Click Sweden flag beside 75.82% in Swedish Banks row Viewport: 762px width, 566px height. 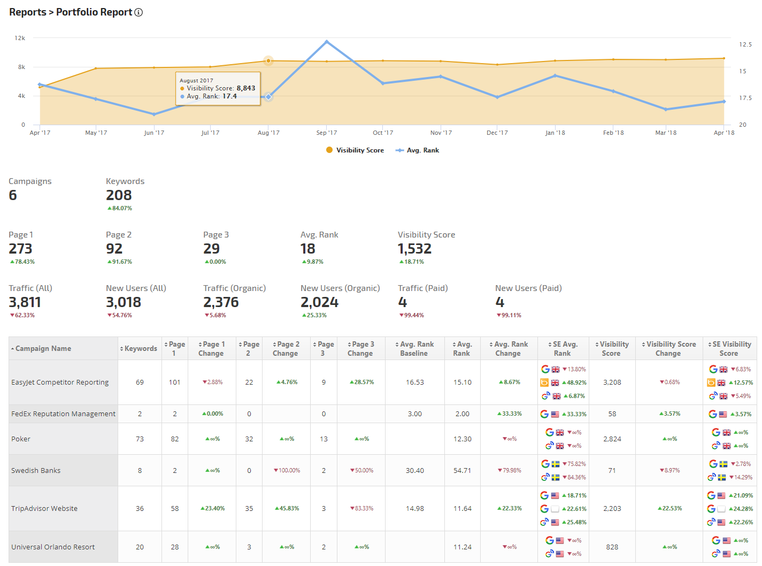point(556,464)
